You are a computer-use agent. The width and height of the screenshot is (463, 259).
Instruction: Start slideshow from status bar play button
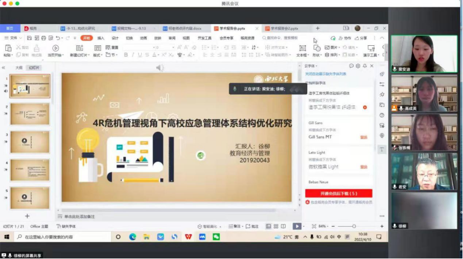coord(297,226)
